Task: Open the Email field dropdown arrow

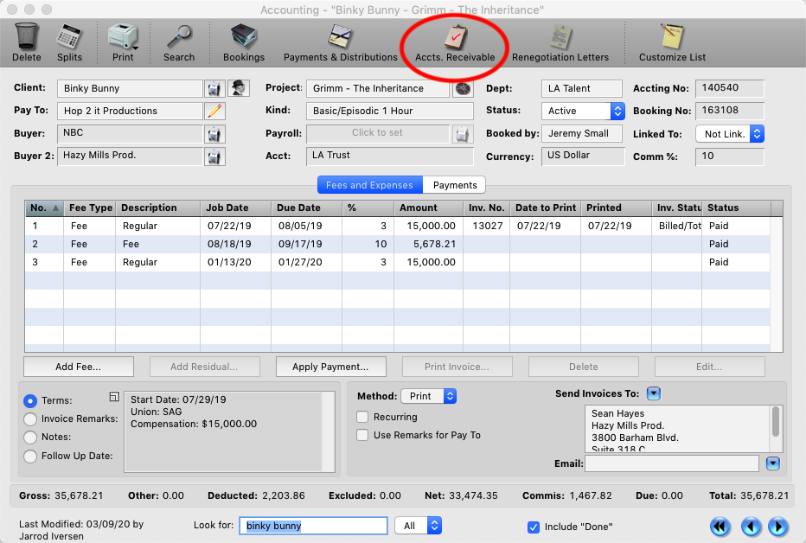Action: click(772, 463)
